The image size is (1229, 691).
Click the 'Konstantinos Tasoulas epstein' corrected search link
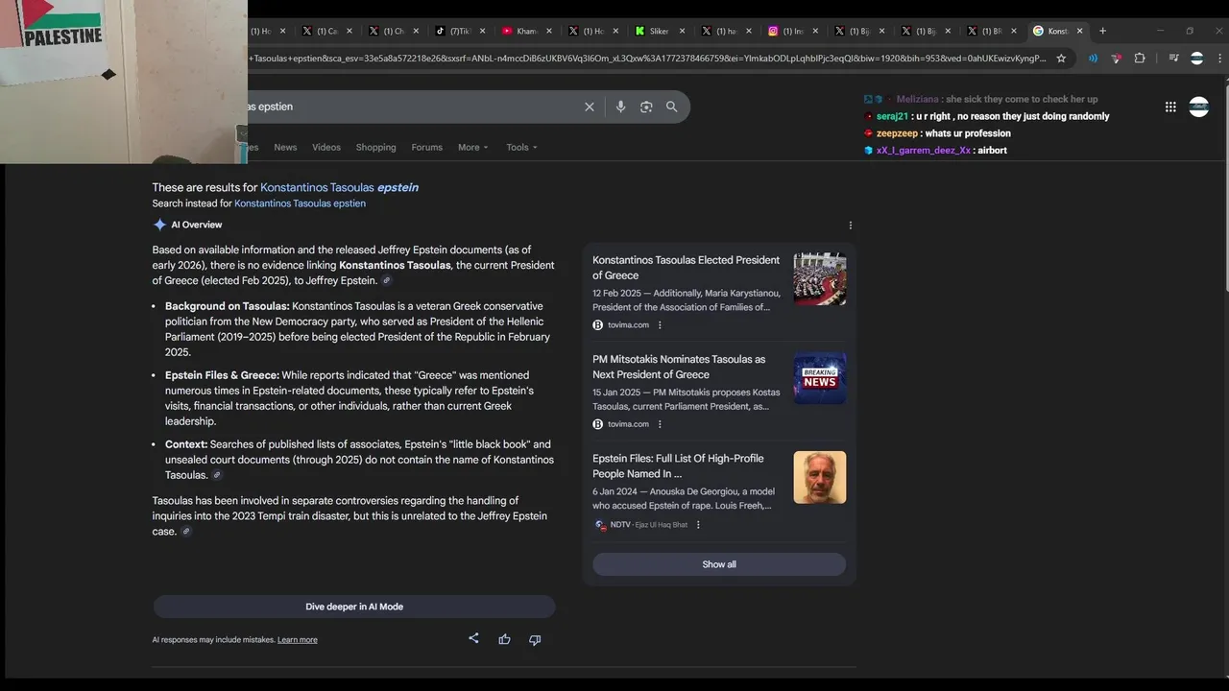pyautogui.click(x=339, y=187)
